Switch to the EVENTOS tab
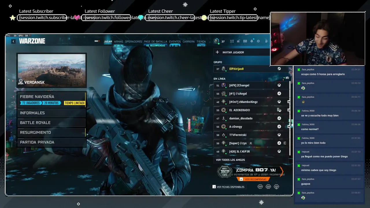 (x=175, y=42)
